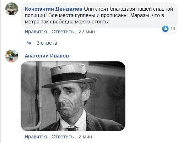189x143 pixels.
Task: Click Константин's comment text bubble
Action: point(99,15)
